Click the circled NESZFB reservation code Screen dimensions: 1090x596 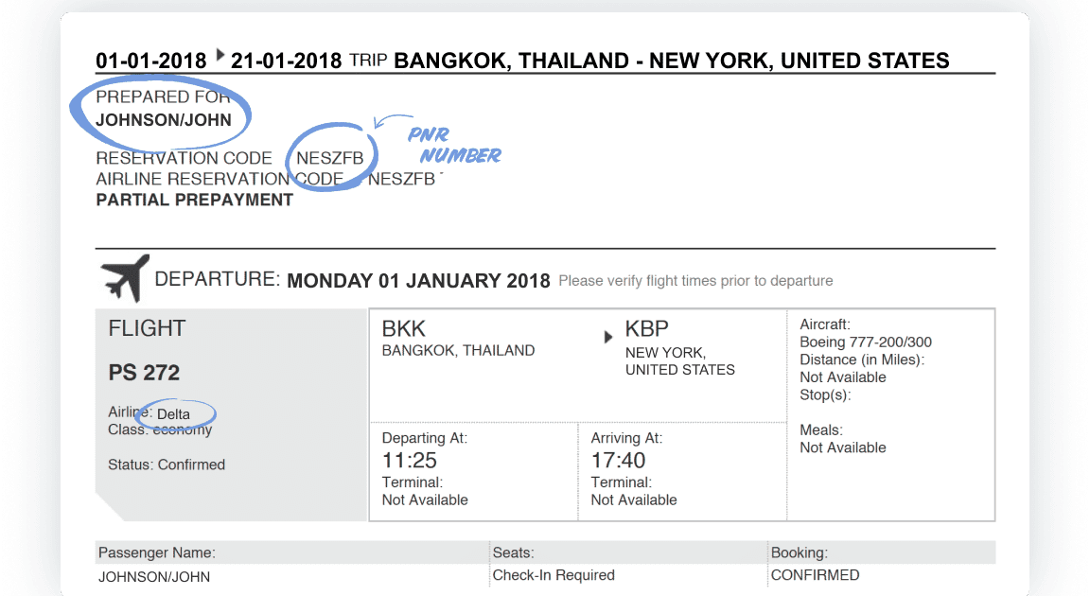click(x=330, y=158)
